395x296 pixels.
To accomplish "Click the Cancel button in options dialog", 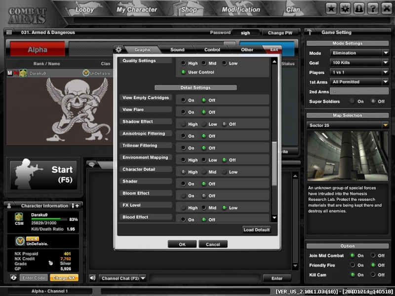I will pos(213,244).
